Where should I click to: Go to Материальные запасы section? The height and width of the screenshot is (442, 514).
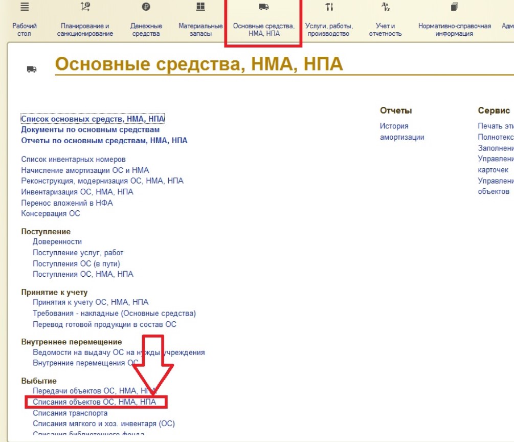(x=200, y=30)
